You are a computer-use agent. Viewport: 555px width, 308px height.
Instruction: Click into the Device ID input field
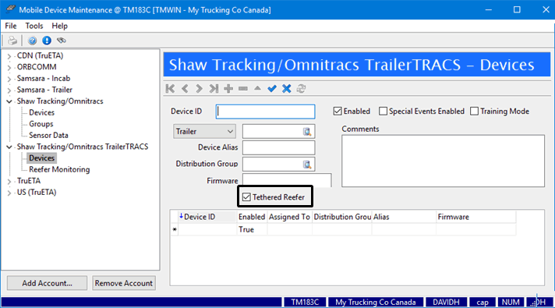pos(266,112)
